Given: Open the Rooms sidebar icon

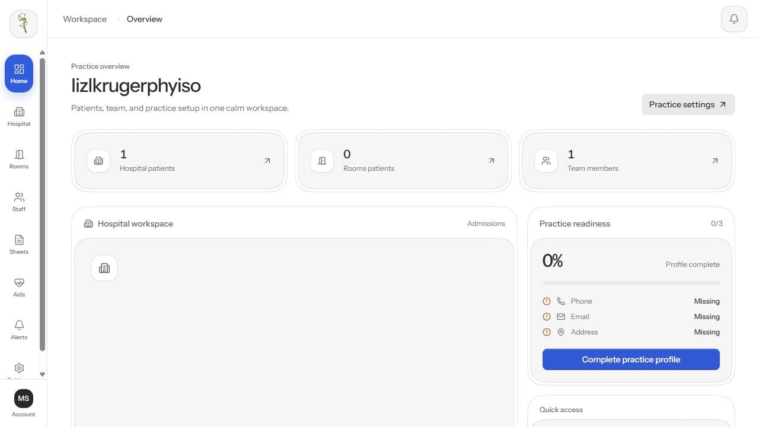Looking at the screenshot, I should tap(19, 159).
